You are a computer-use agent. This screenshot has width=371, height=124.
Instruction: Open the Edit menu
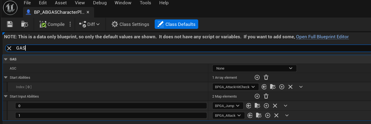(x=43, y=3)
